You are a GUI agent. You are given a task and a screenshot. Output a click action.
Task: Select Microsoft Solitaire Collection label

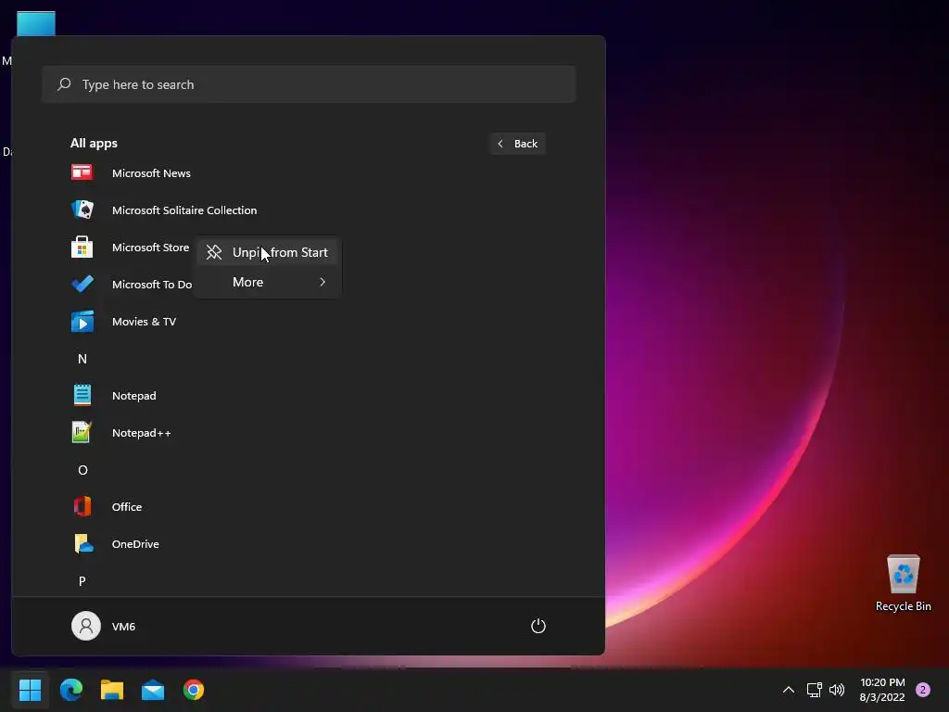pos(184,210)
